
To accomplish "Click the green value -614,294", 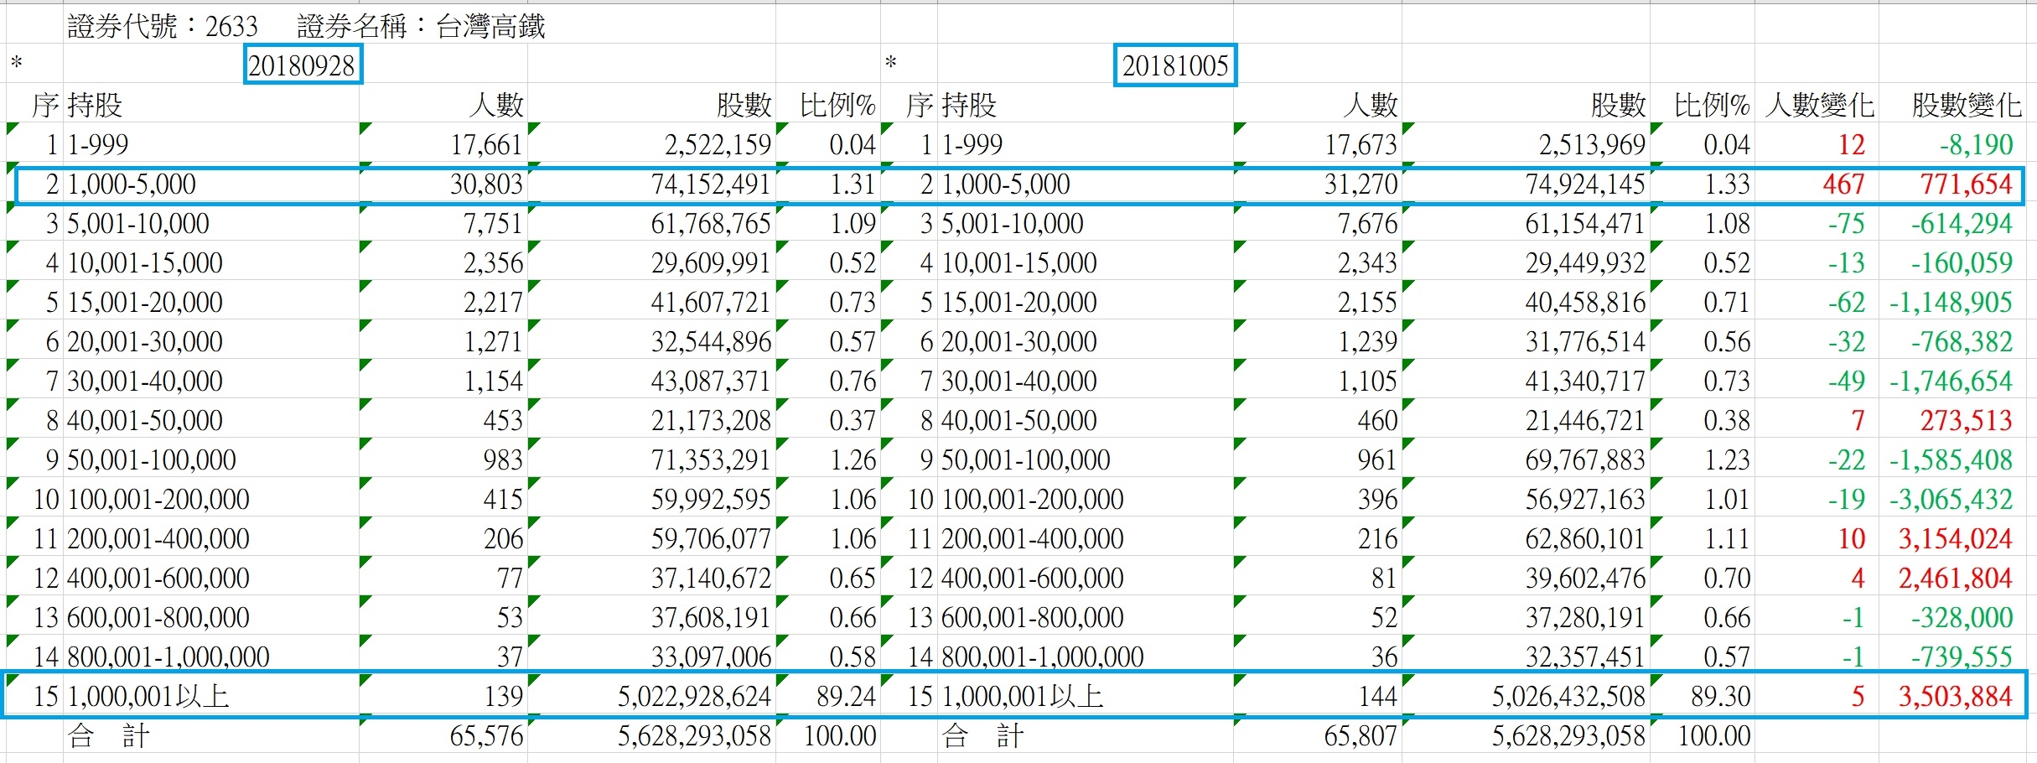I will (x=1962, y=223).
